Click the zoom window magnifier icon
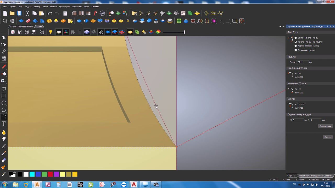 pos(5,21)
